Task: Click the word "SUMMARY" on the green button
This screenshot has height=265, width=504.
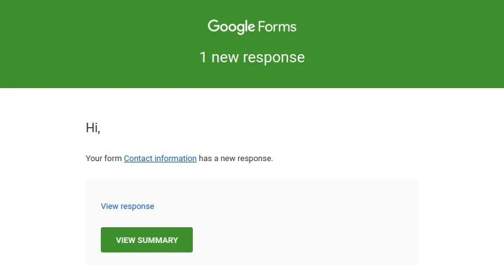Action: pyautogui.click(x=158, y=240)
